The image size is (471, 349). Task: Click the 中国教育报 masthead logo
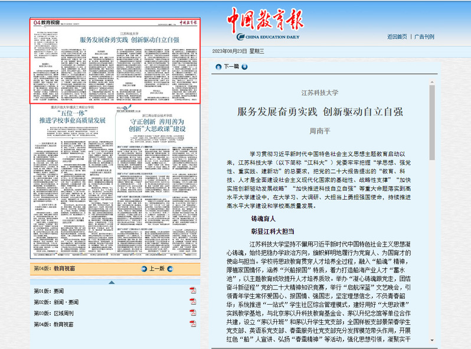tap(265, 22)
